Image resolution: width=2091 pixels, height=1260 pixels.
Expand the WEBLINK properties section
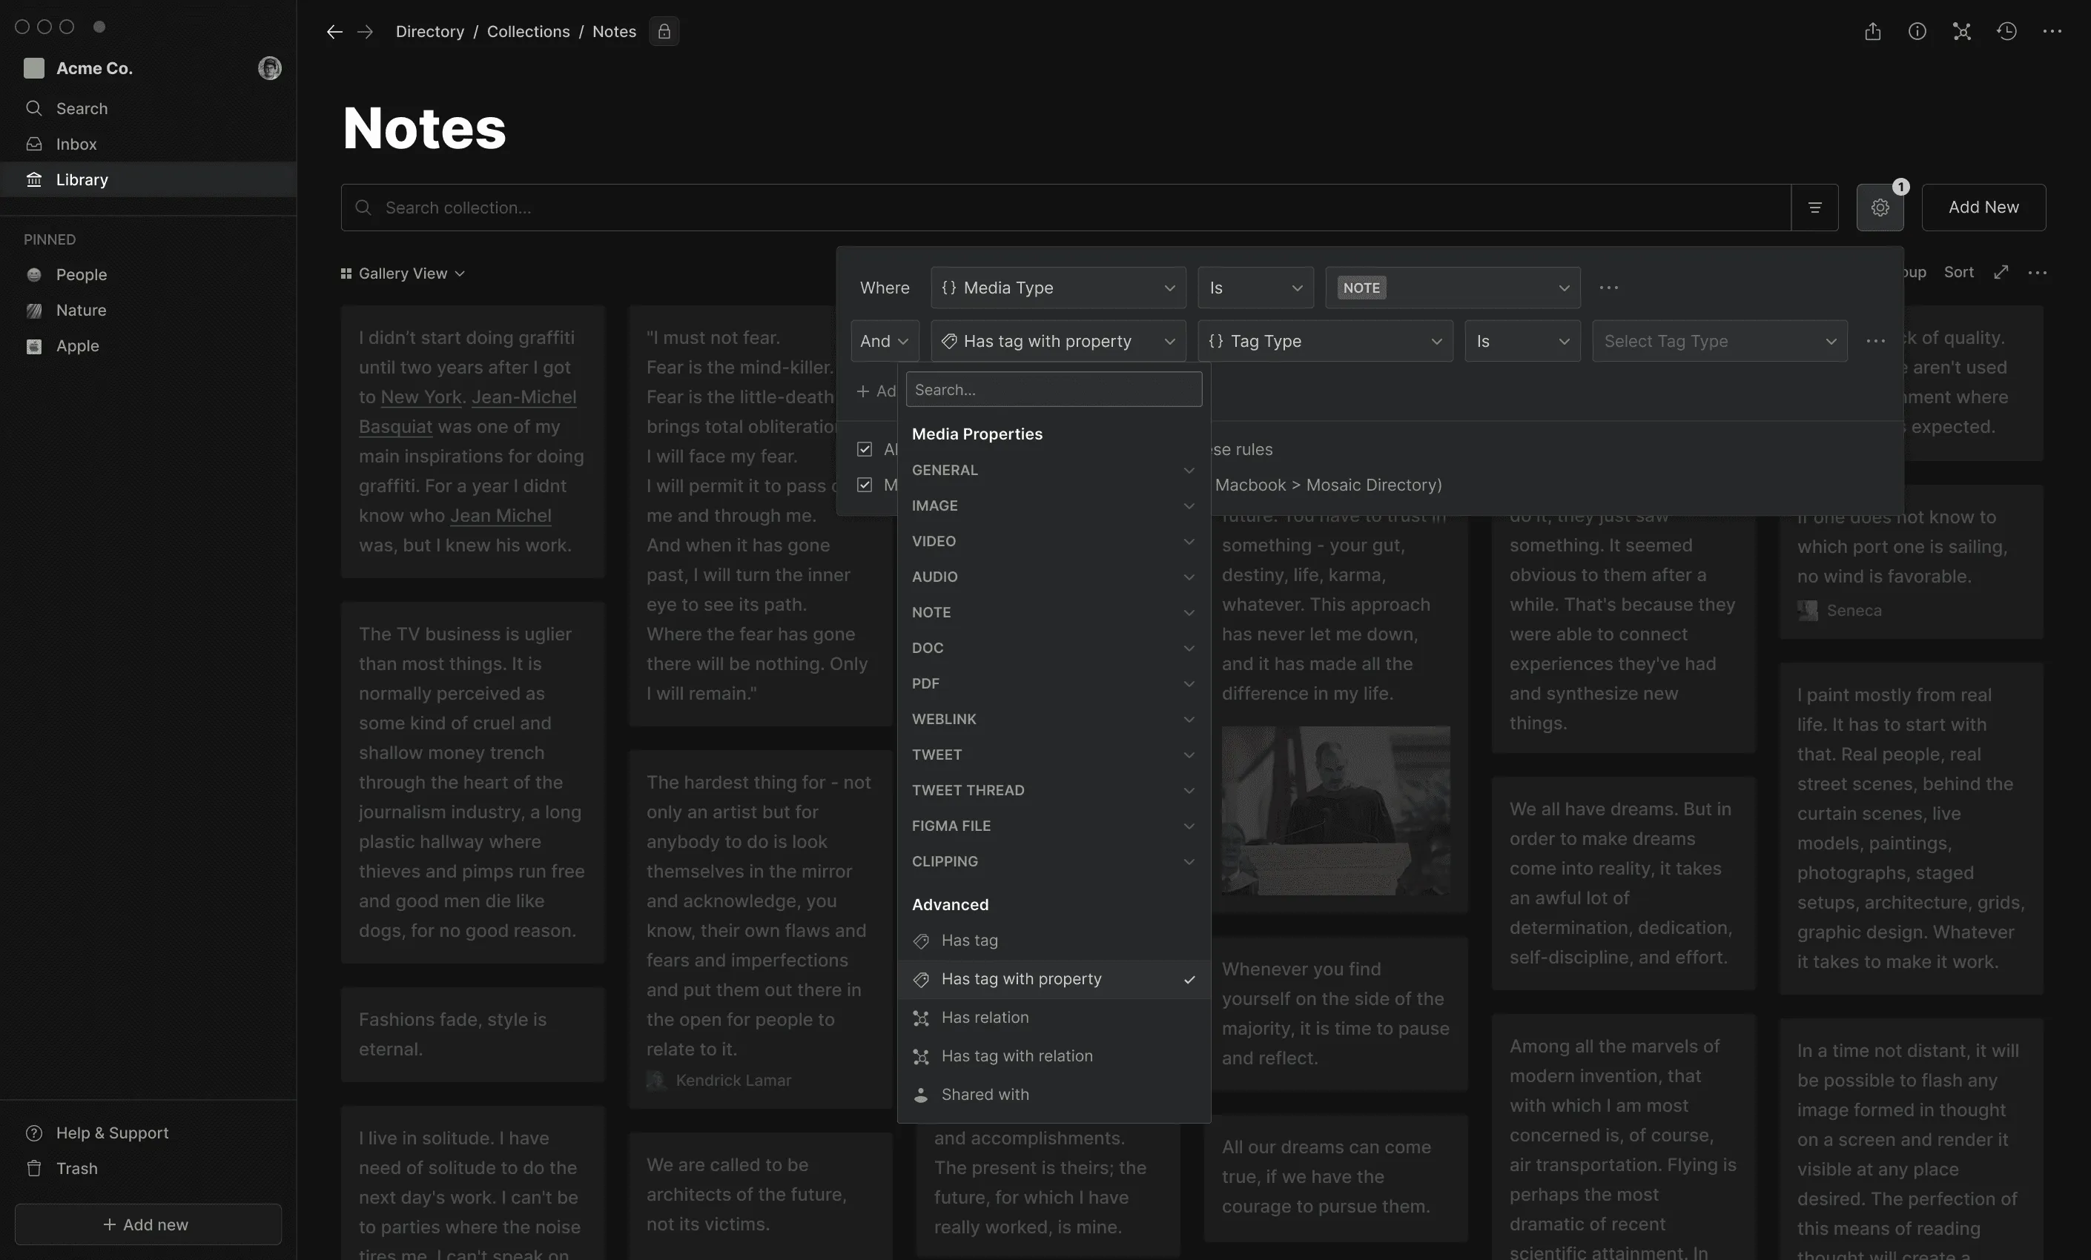(1053, 720)
